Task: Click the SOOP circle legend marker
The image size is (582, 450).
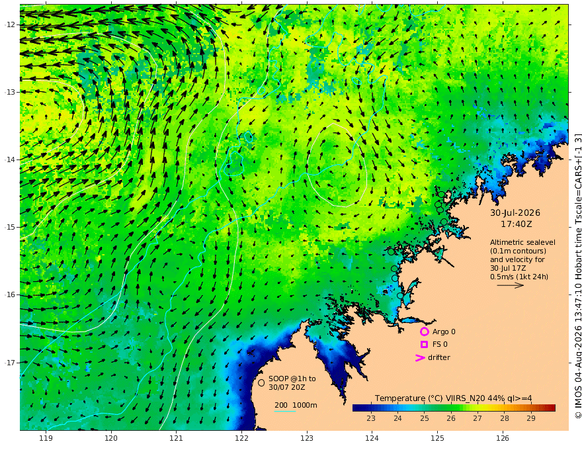Action: pyautogui.click(x=261, y=382)
